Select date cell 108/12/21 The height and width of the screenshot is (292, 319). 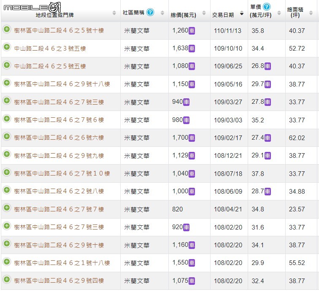[228, 156]
